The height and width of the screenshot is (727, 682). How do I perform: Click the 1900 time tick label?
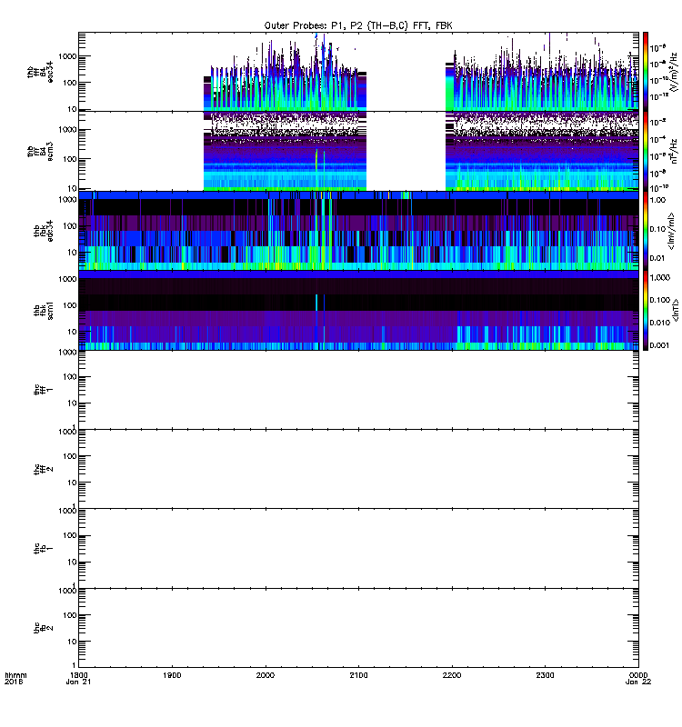[173, 676]
